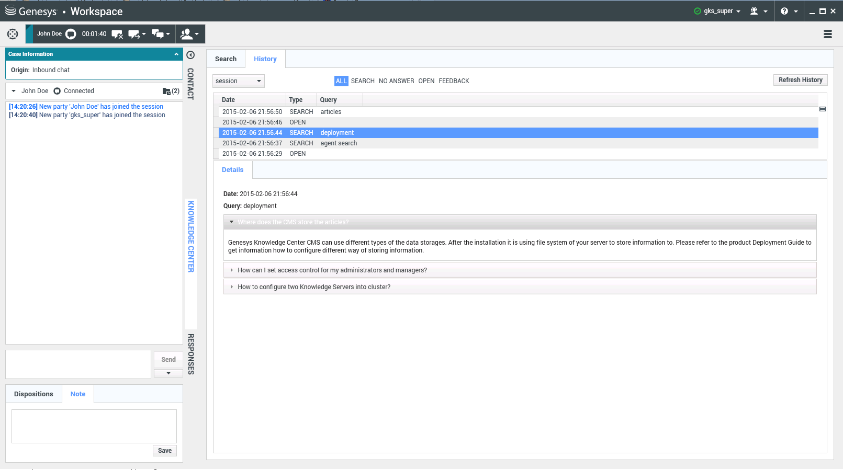Select the ALL history filter
The image size is (843, 470).
341,81
